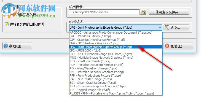215x100 pixels.
Task: Click the 帮助(H) help button
Action: 17,46
